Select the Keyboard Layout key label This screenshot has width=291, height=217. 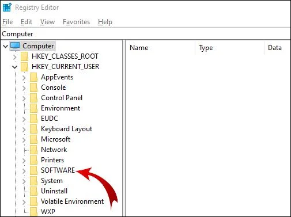click(66, 129)
